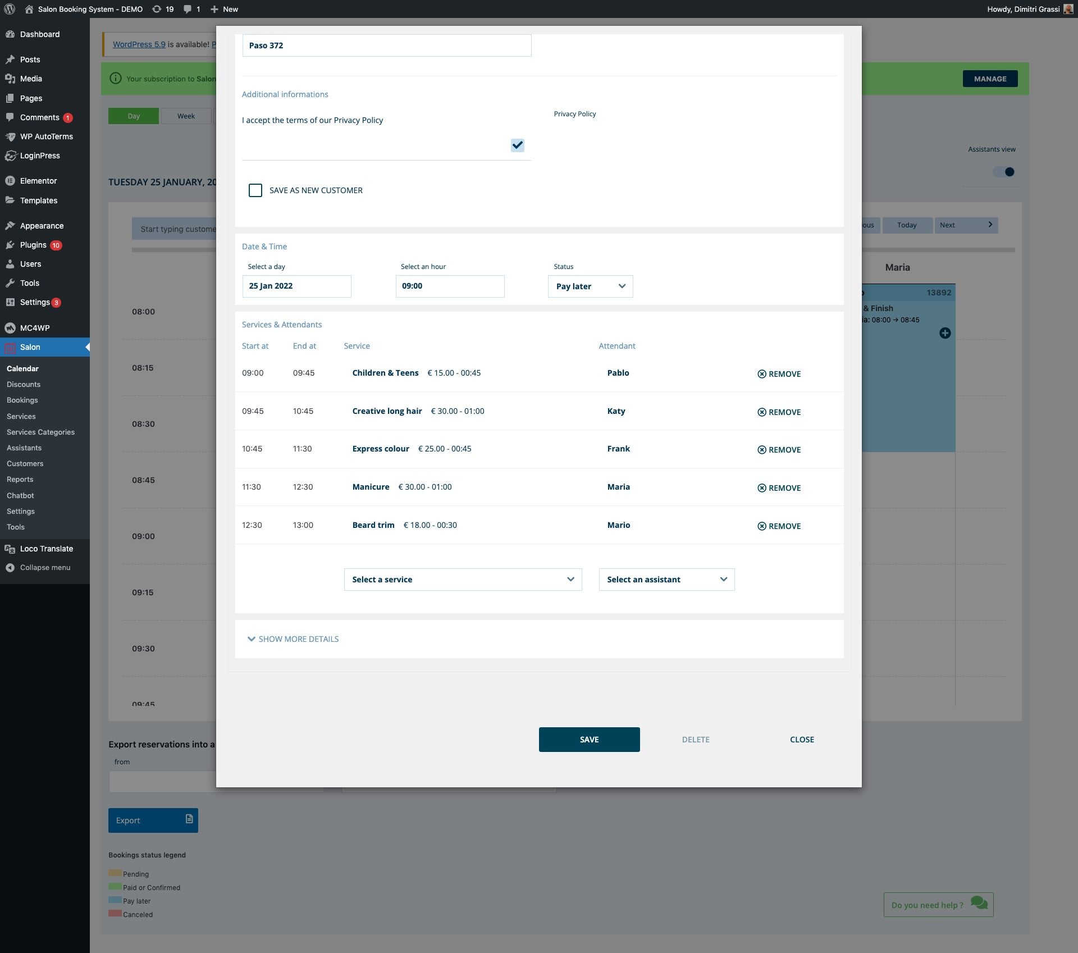Toggle the Assistants view switch
The height and width of the screenshot is (953, 1078).
pyautogui.click(x=1004, y=172)
